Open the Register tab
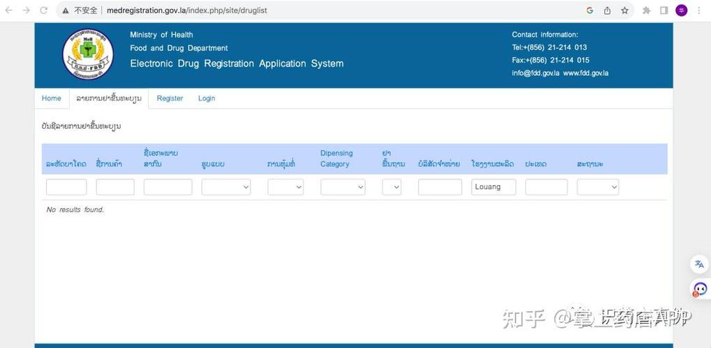 [170, 98]
